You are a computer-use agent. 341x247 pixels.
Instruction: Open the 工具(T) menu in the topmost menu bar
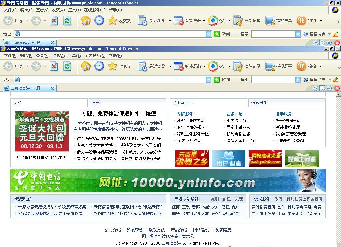74,10
